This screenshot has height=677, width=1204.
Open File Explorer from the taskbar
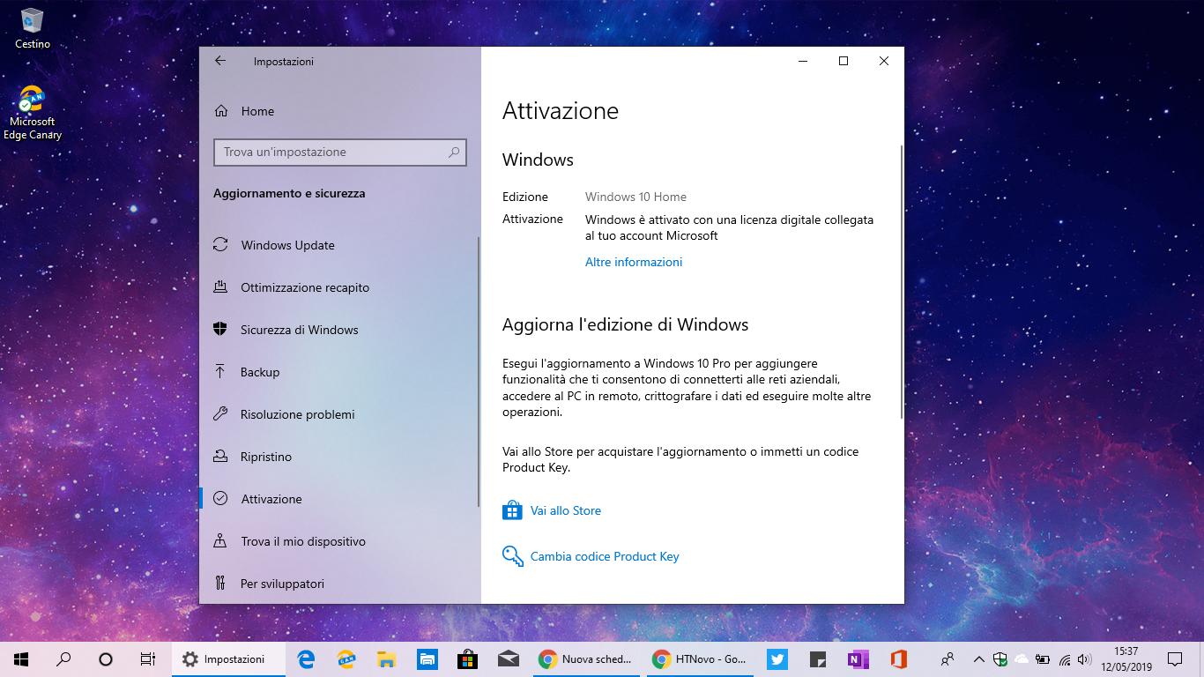[x=386, y=658]
